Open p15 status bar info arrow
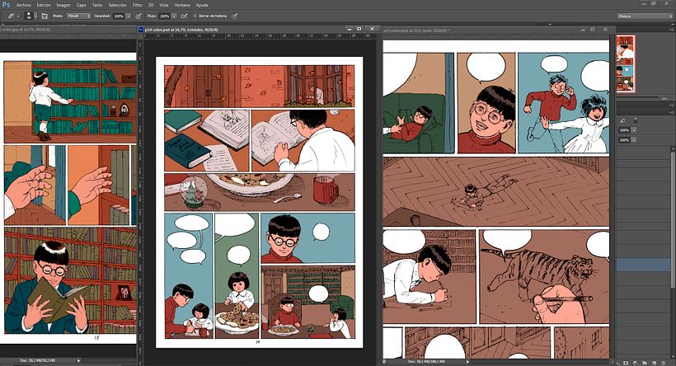Viewport: 676px width, 366px height. (x=468, y=361)
